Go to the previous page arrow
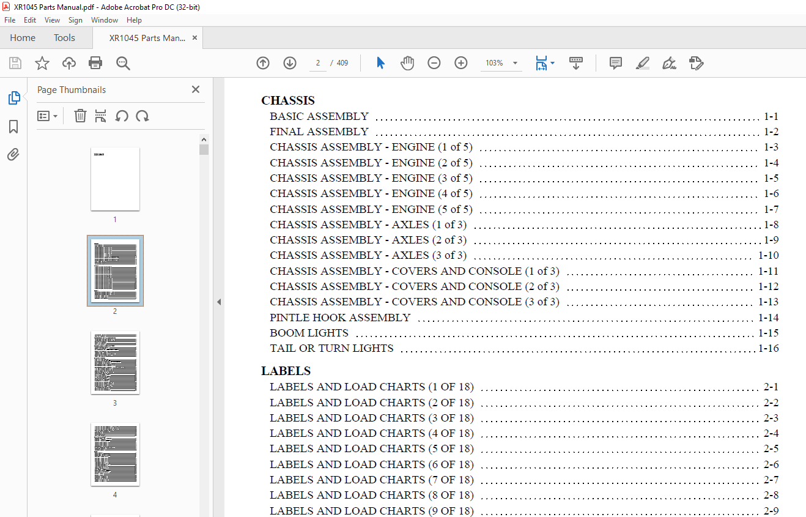The image size is (806, 517). point(263,63)
